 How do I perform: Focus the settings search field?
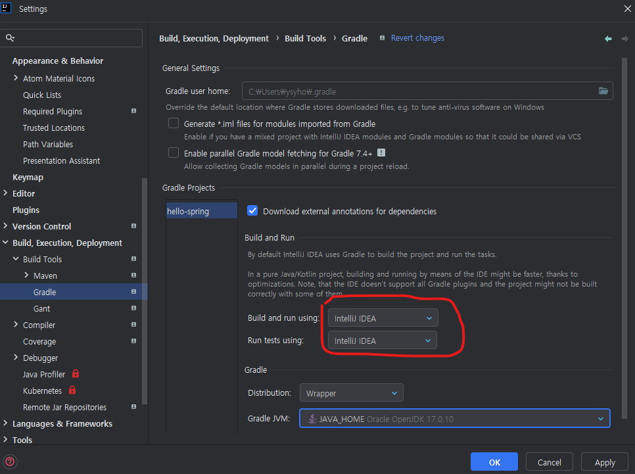point(72,38)
